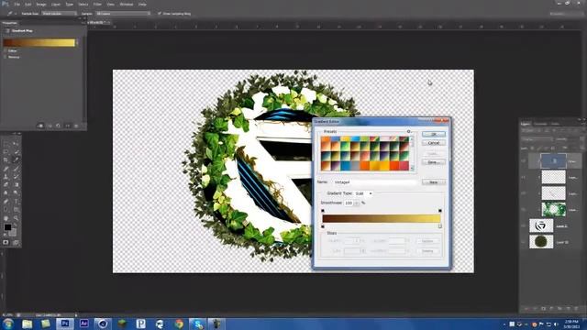Select the Crop tool
This screenshot has width=587, height=330.
6,160
